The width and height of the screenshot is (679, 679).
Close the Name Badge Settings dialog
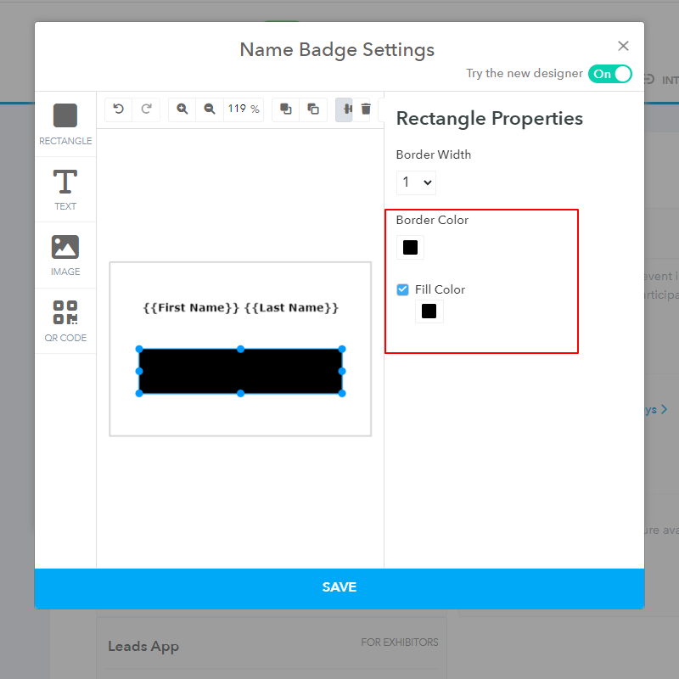[624, 46]
